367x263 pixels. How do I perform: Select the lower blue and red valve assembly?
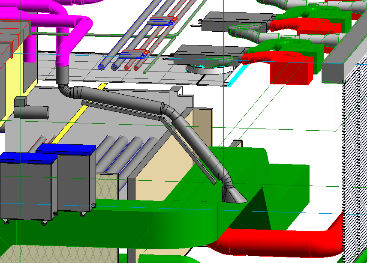(134, 54)
